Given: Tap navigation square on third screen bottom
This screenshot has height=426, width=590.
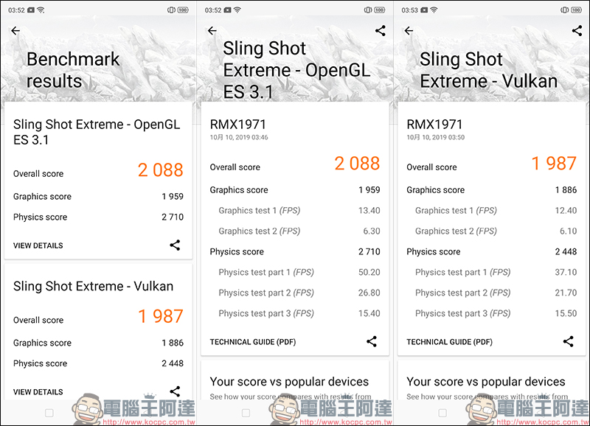Looking at the screenshot, I should pyautogui.click(x=443, y=413).
